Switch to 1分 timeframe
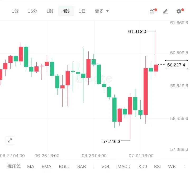This screenshot has width=190, height=173. coord(15,11)
